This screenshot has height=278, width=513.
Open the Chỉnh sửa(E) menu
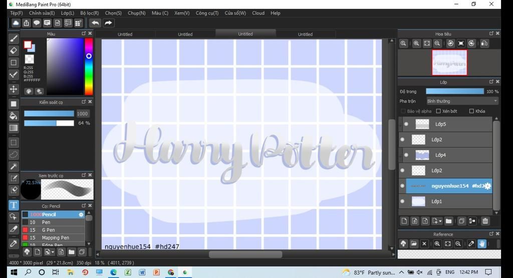(x=42, y=13)
